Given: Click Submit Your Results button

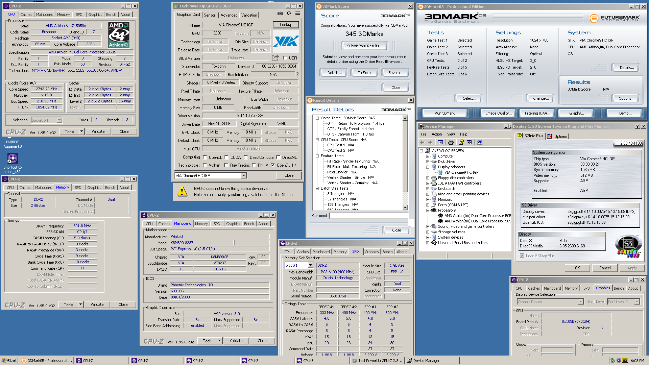Looking at the screenshot, I should click(364, 46).
